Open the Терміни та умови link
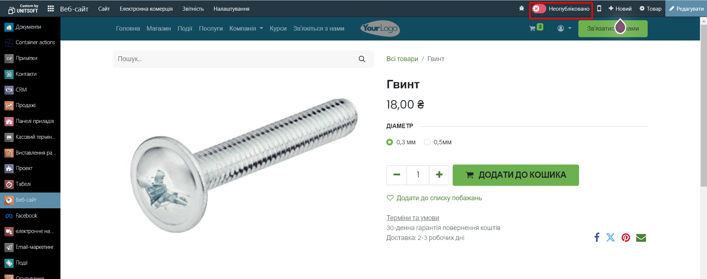Image resolution: width=707 pixels, height=279 pixels. (412, 218)
